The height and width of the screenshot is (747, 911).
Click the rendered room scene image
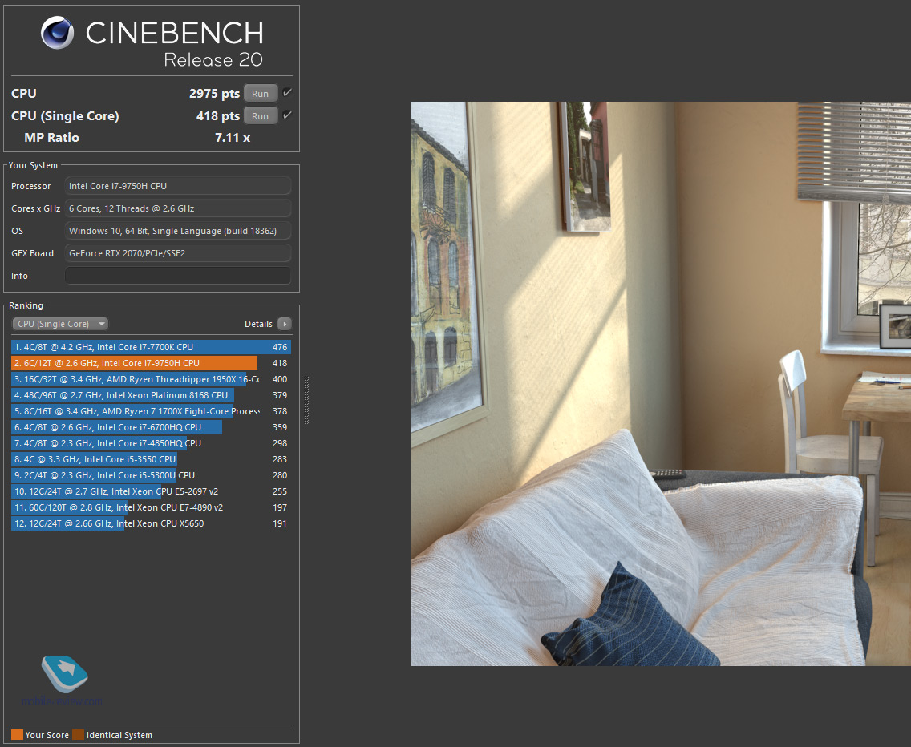(661, 384)
